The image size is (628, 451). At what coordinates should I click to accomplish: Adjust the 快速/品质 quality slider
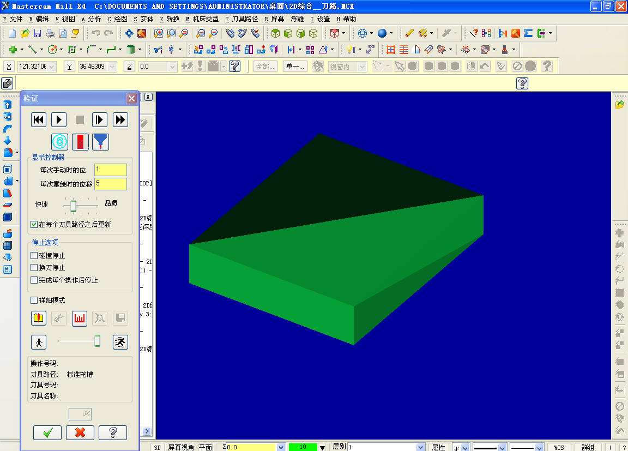[73, 206]
